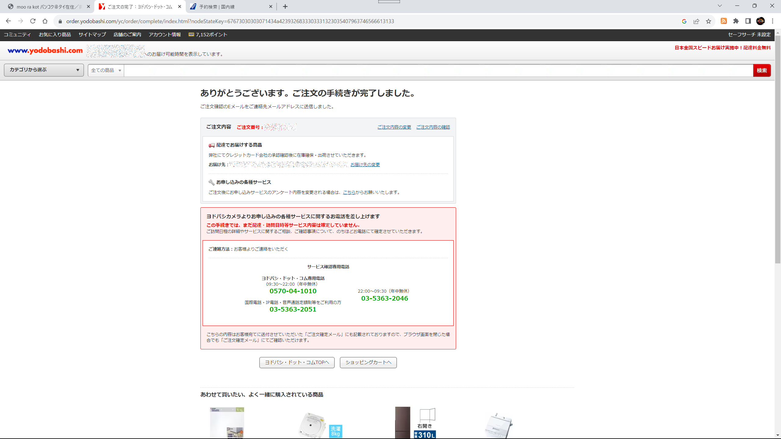Open the Extensions puzzle icon
781x439 pixels.
coord(736,21)
